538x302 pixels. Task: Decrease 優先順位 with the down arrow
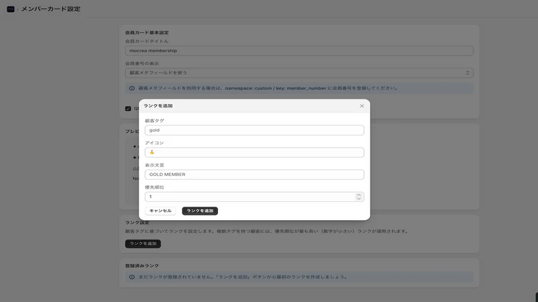(358, 199)
